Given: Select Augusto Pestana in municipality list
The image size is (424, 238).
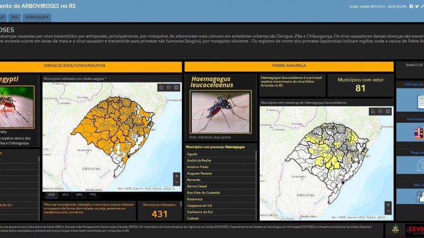Looking at the screenshot, I should 199,173.
